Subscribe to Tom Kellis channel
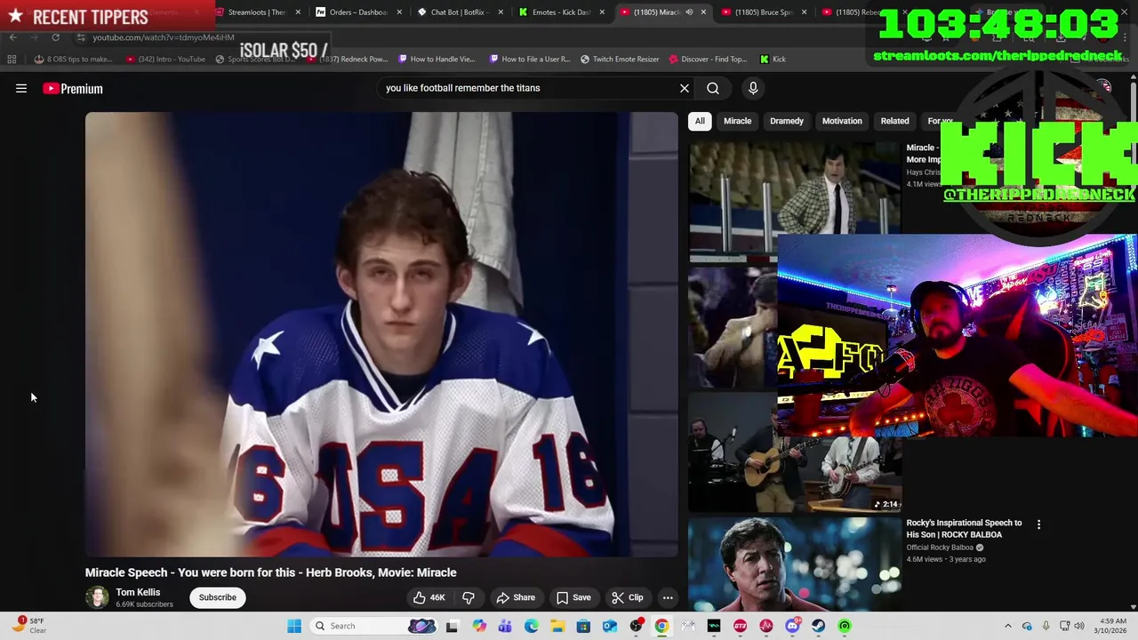 218,597
